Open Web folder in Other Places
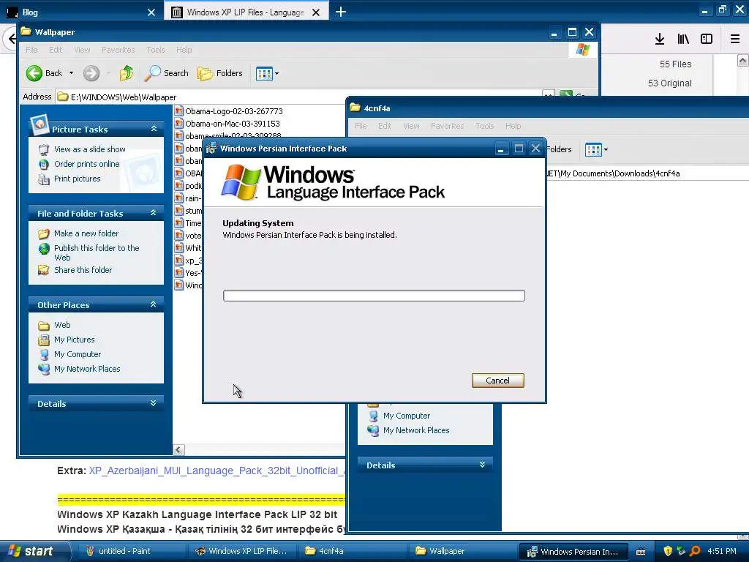This screenshot has height=562, width=749. tap(62, 325)
